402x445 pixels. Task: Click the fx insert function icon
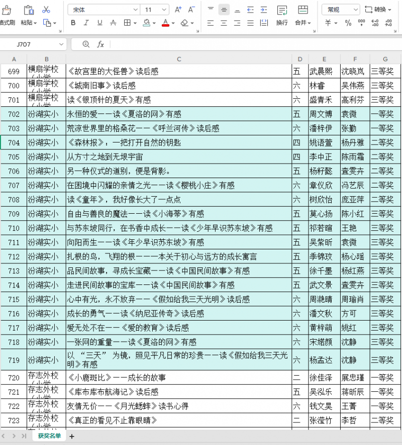(100, 44)
